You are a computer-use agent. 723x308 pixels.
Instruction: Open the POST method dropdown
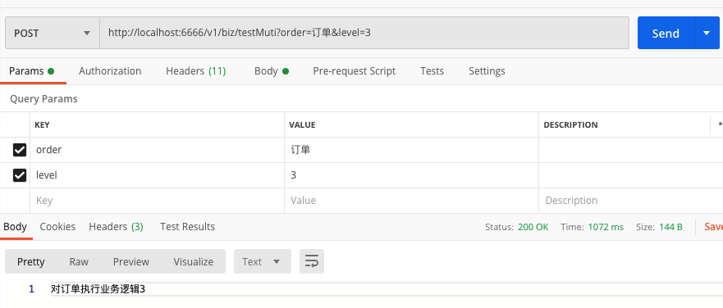pos(52,33)
